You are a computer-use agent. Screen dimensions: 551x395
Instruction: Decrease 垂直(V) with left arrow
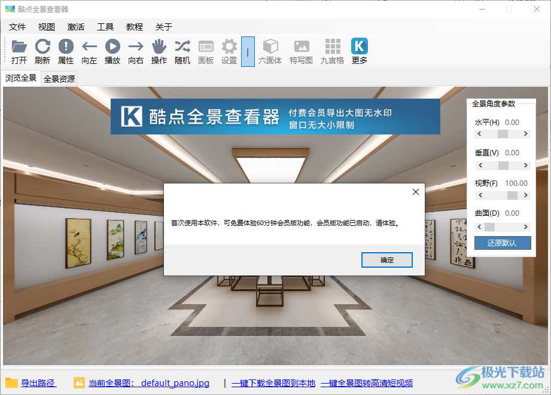480,166
